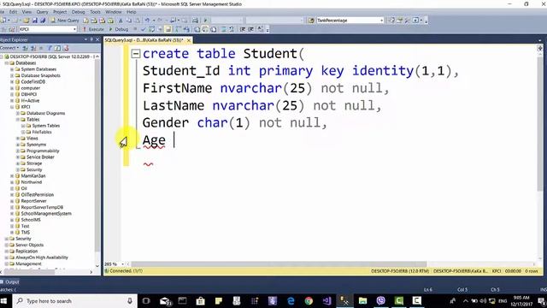
Task: Click the New Query toolbar button
Action: [x=65, y=21]
